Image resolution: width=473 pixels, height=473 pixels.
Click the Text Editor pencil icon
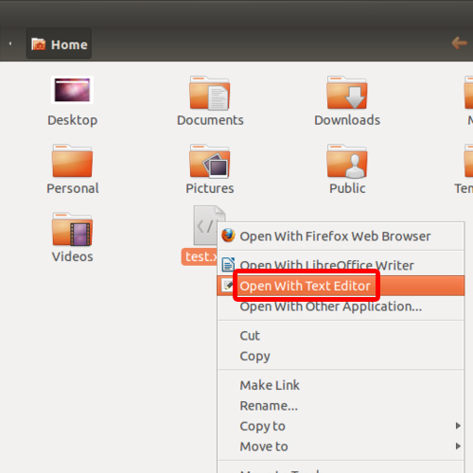227,285
